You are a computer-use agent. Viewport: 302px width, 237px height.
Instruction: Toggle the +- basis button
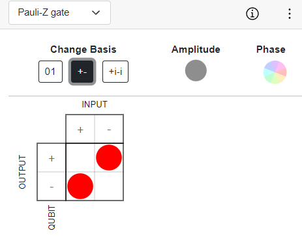pos(82,72)
